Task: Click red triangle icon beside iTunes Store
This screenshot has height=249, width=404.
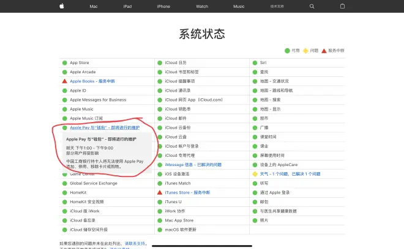Action: pos(159,192)
